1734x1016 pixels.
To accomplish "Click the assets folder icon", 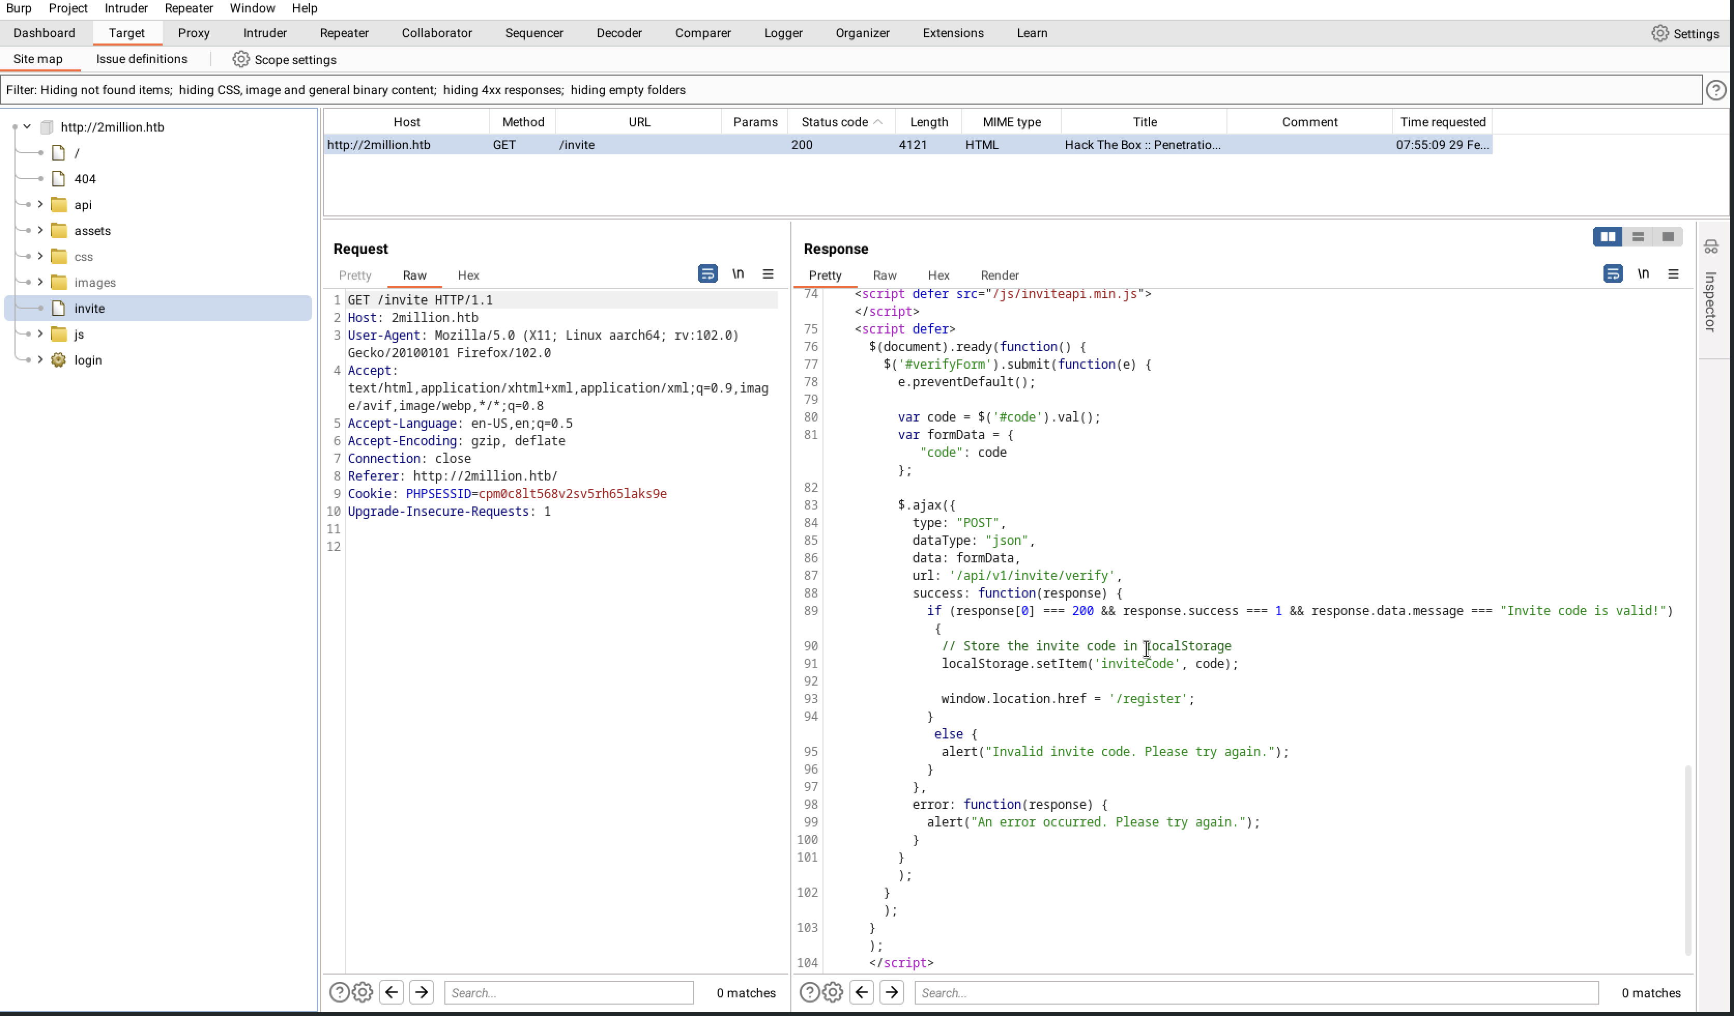I will 59,230.
